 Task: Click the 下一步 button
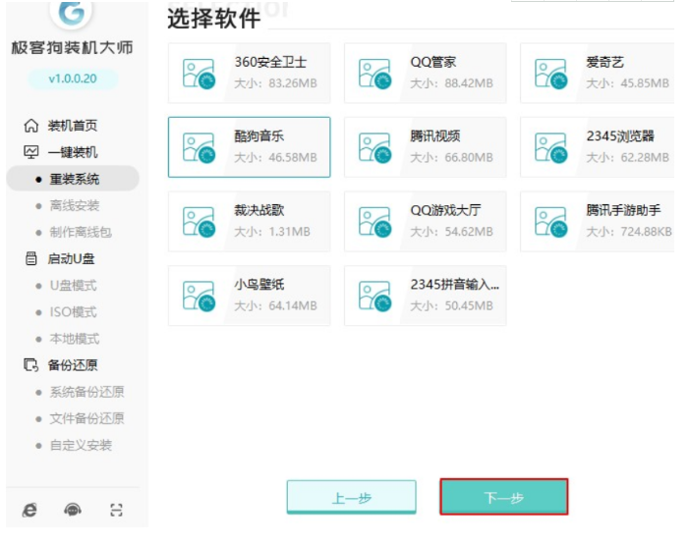click(503, 498)
